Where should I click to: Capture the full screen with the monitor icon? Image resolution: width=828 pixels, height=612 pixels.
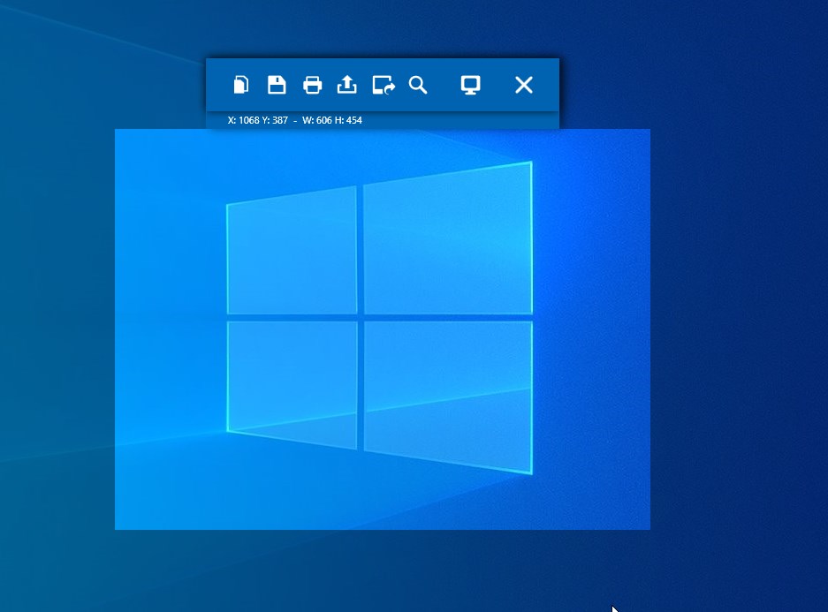pos(469,85)
